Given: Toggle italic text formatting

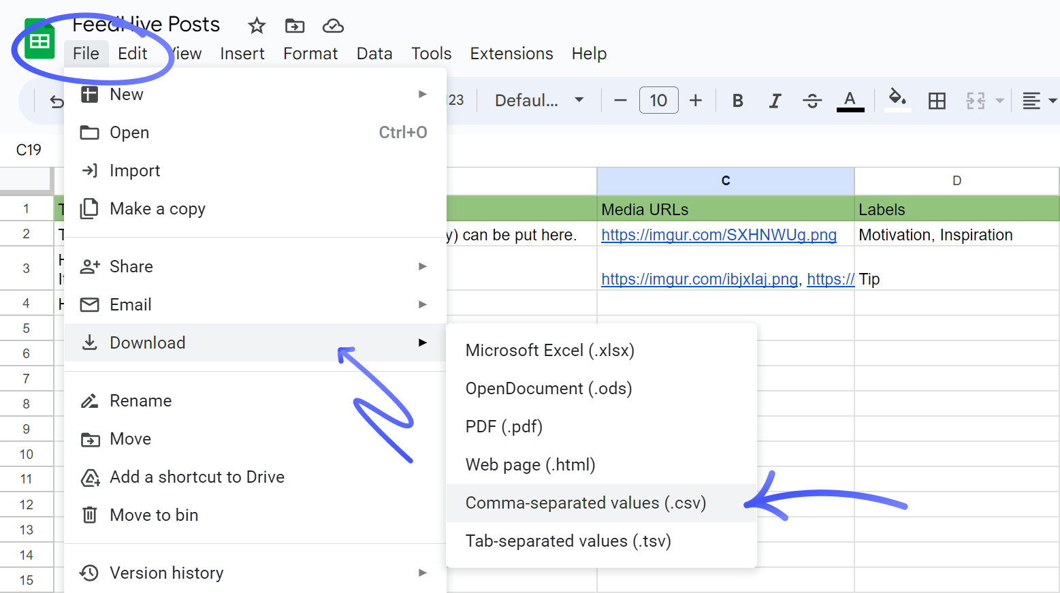Looking at the screenshot, I should point(775,101).
